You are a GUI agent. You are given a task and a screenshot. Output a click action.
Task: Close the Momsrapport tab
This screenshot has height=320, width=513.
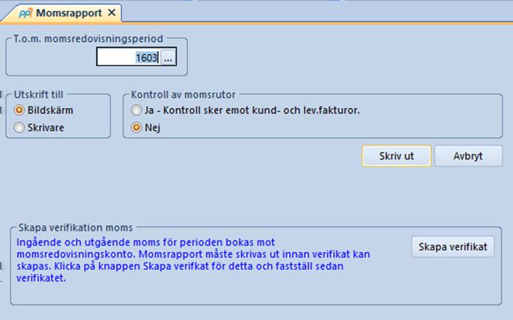pos(112,13)
